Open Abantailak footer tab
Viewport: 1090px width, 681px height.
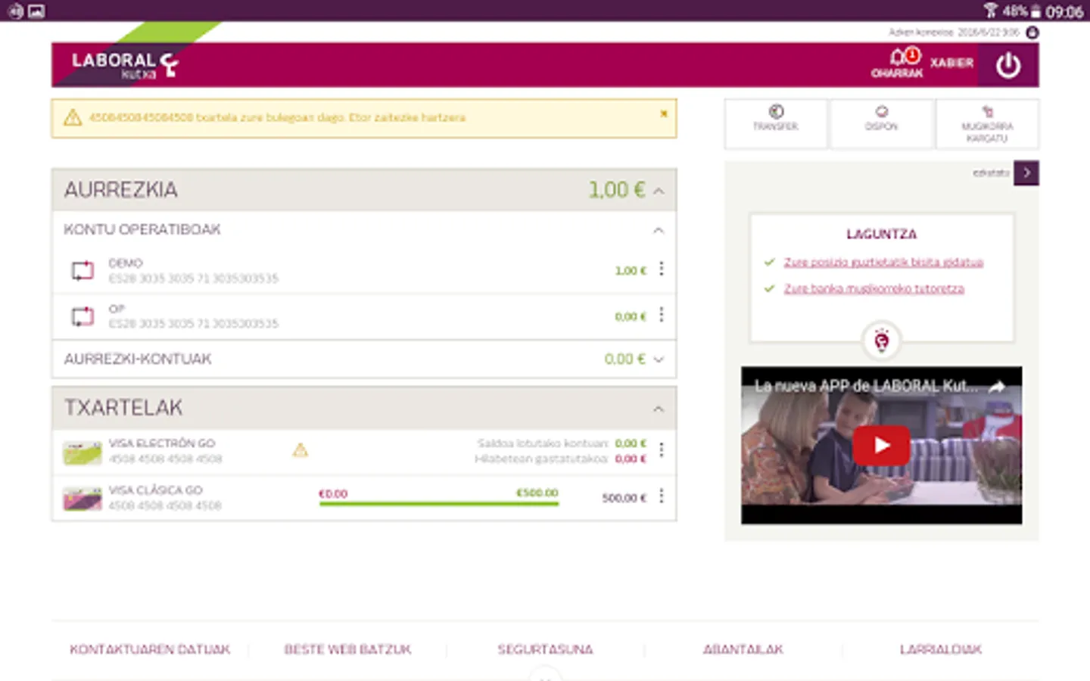coord(743,649)
